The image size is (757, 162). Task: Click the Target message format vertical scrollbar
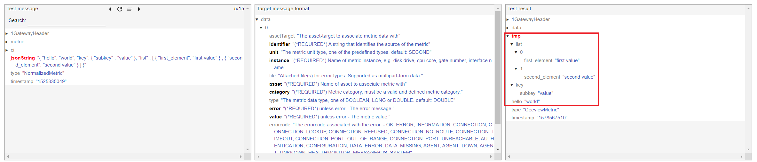tap(498, 67)
